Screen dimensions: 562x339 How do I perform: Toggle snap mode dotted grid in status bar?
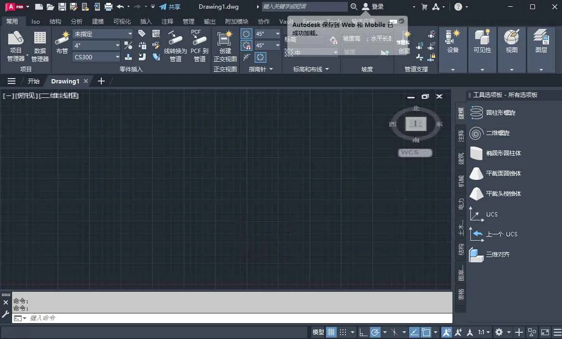click(343, 332)
